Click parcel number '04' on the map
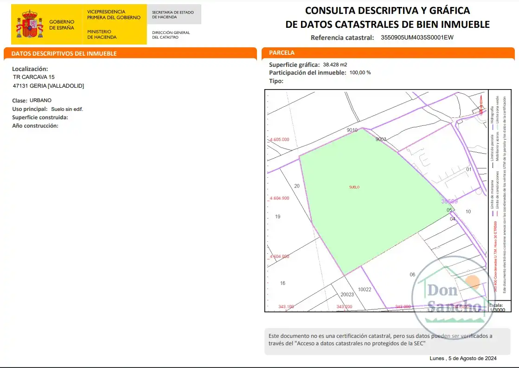 click(x=453, y=219)
